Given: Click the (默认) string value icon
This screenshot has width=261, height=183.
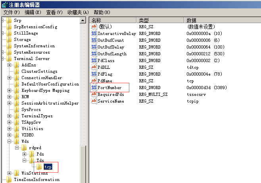Looking at the screenshot, I should [94, 26].
